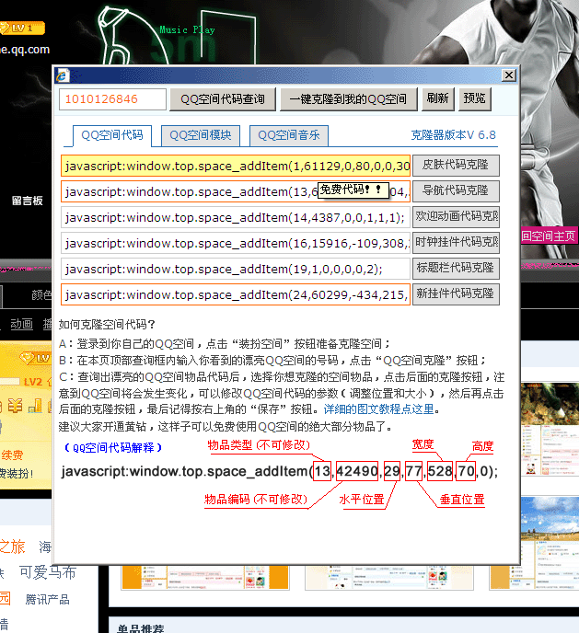Click the 可爱马布 link in background page
Image resolution: width=579 pixels, height=633 pixels.
point(48,572)
